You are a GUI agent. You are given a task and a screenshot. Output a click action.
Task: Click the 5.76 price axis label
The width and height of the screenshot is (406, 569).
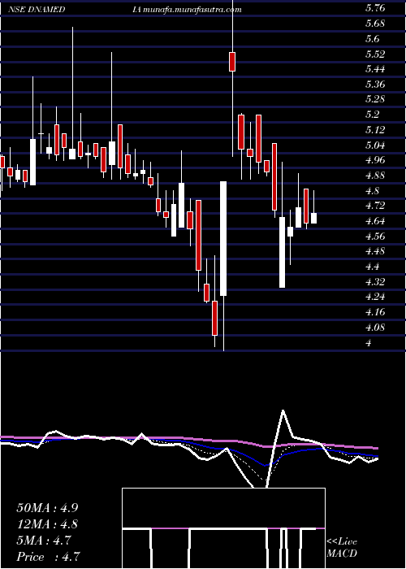pos(375,9)
